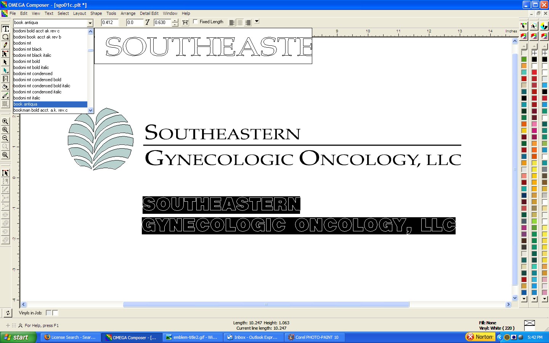Pick the highlighted book antiqua font entry
This screenshot has height=343, width=549.
[50, 104]
